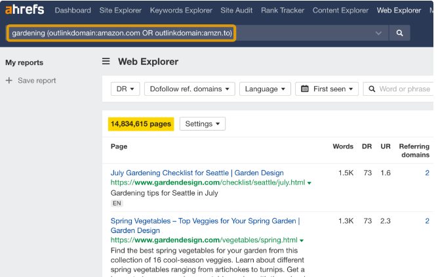
Task: Click the Ahrefs logo
Action: tap(26, 11)
